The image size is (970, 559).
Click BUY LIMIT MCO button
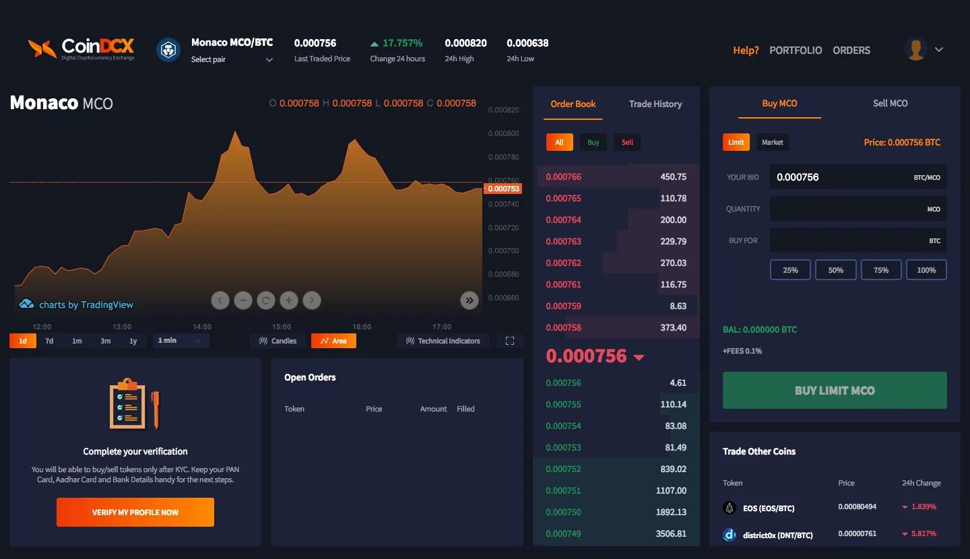pos(835,391)
